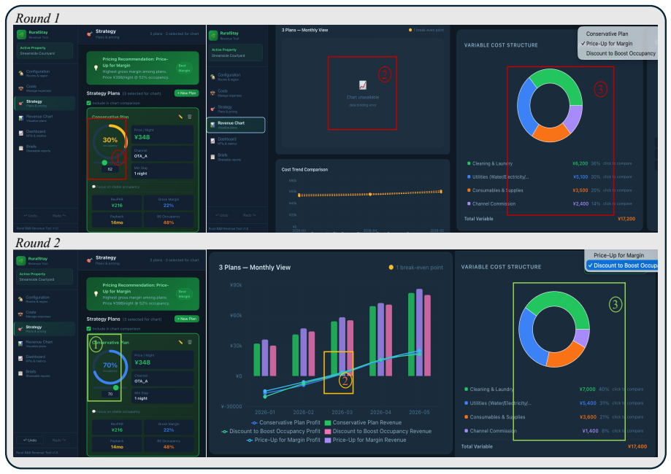Click the Undo button in Round 2 sidebar
671x474 pixels.
click(30, 440)
